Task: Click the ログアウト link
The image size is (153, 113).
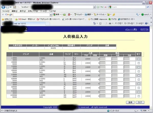Action: click(144, 29)
